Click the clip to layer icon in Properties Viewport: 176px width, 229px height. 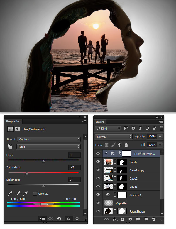point(42,219)
